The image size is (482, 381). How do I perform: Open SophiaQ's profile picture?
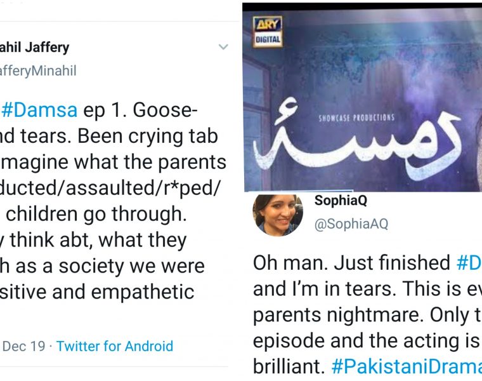coord(277,214)
